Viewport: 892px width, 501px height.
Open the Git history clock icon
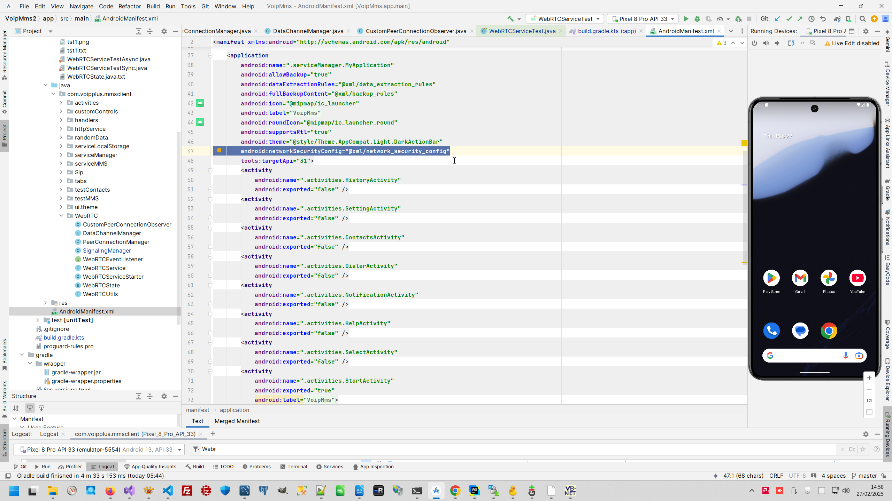click(811, 19)
